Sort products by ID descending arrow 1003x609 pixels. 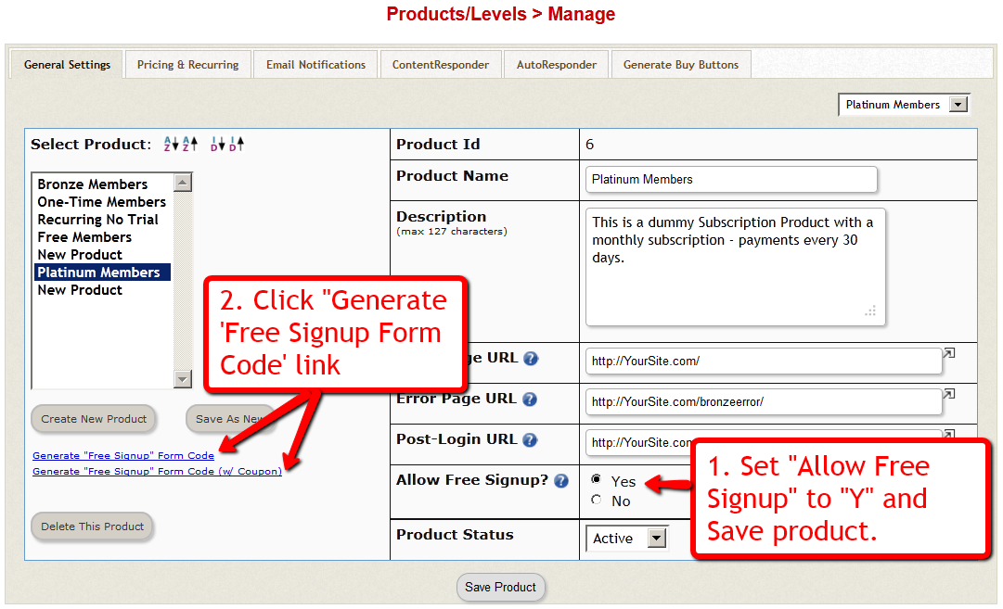[217, 144]
